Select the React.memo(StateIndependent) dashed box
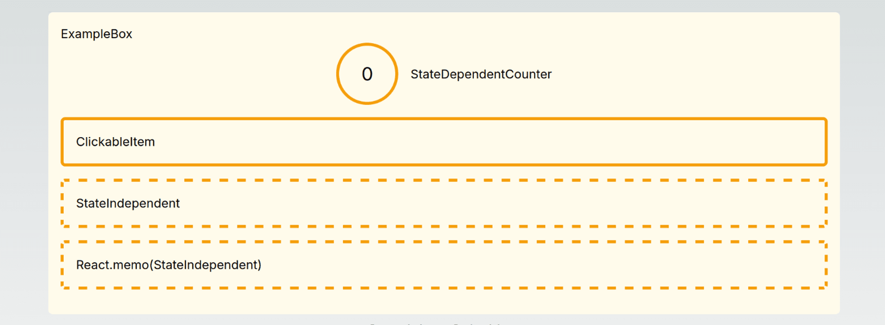This screenshot has height=325, width=885. [444, 265]
